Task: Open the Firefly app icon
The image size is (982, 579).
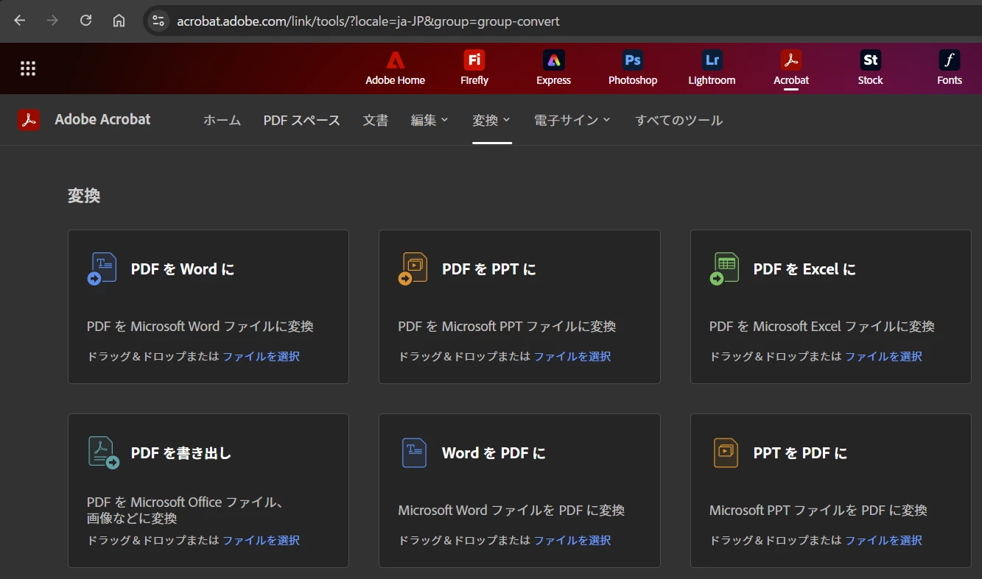Action: pyautogui.click(x=474, y=60)
